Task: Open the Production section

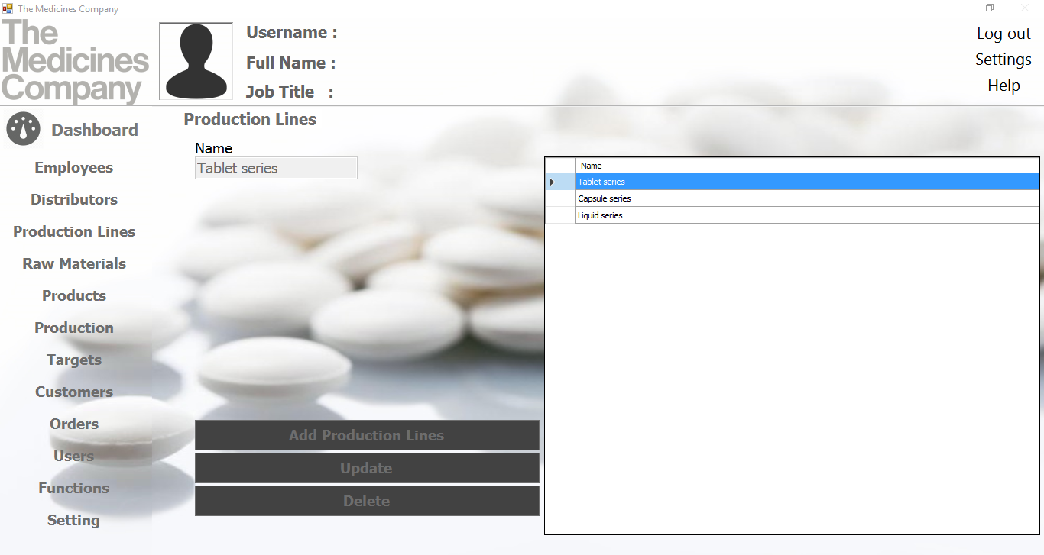Action: coord(74,328)
